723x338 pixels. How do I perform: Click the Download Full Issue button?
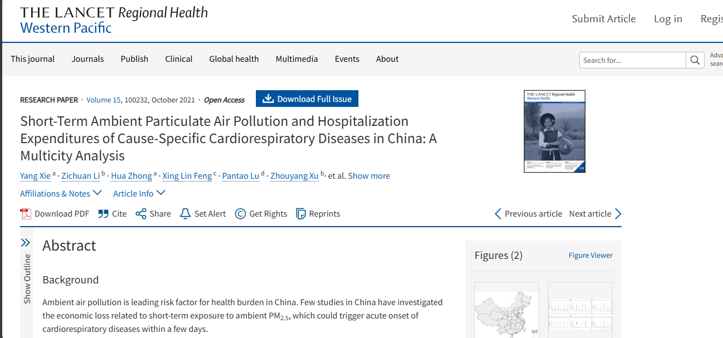307,99
